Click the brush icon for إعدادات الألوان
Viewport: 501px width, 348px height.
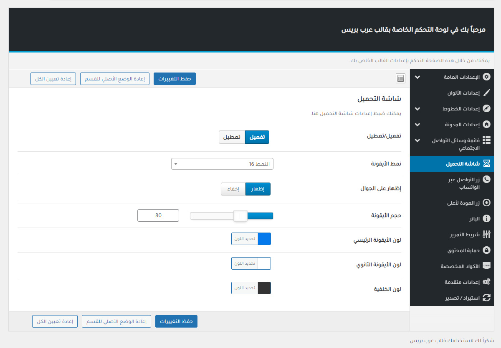coord(486,93)
